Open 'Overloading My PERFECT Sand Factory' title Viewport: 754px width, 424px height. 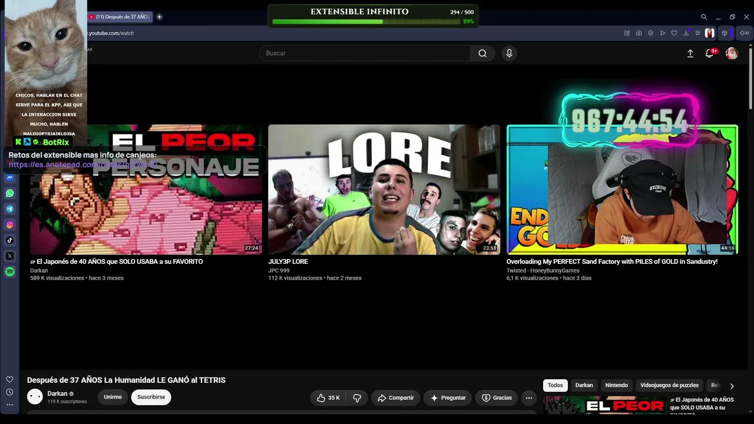pyautogui.click(x=612, y=261)
